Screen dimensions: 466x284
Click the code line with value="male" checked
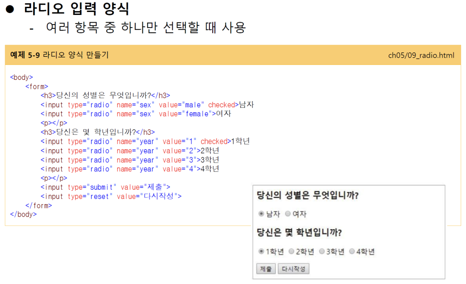tap(148, 105)
